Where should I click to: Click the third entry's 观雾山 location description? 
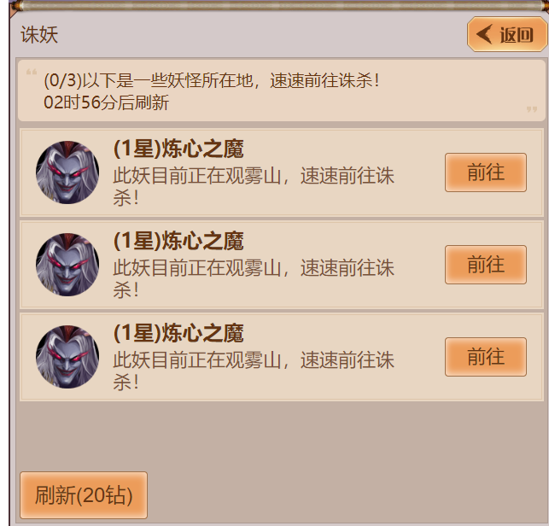click(x=254, y=371)
